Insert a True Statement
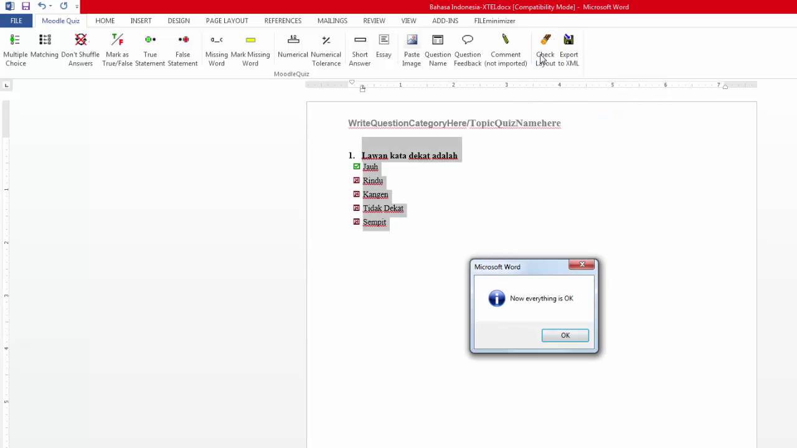This screenshot has height=448, width=797. pos(150,50)
